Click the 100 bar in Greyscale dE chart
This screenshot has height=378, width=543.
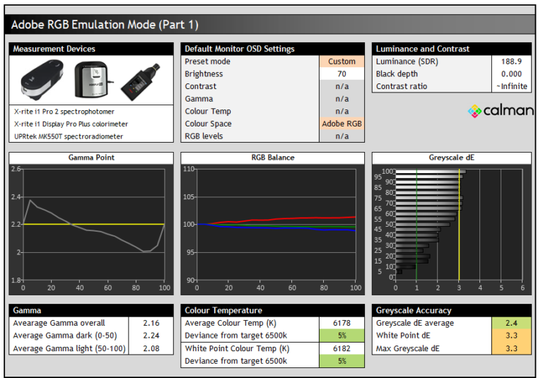pos(430,172)
